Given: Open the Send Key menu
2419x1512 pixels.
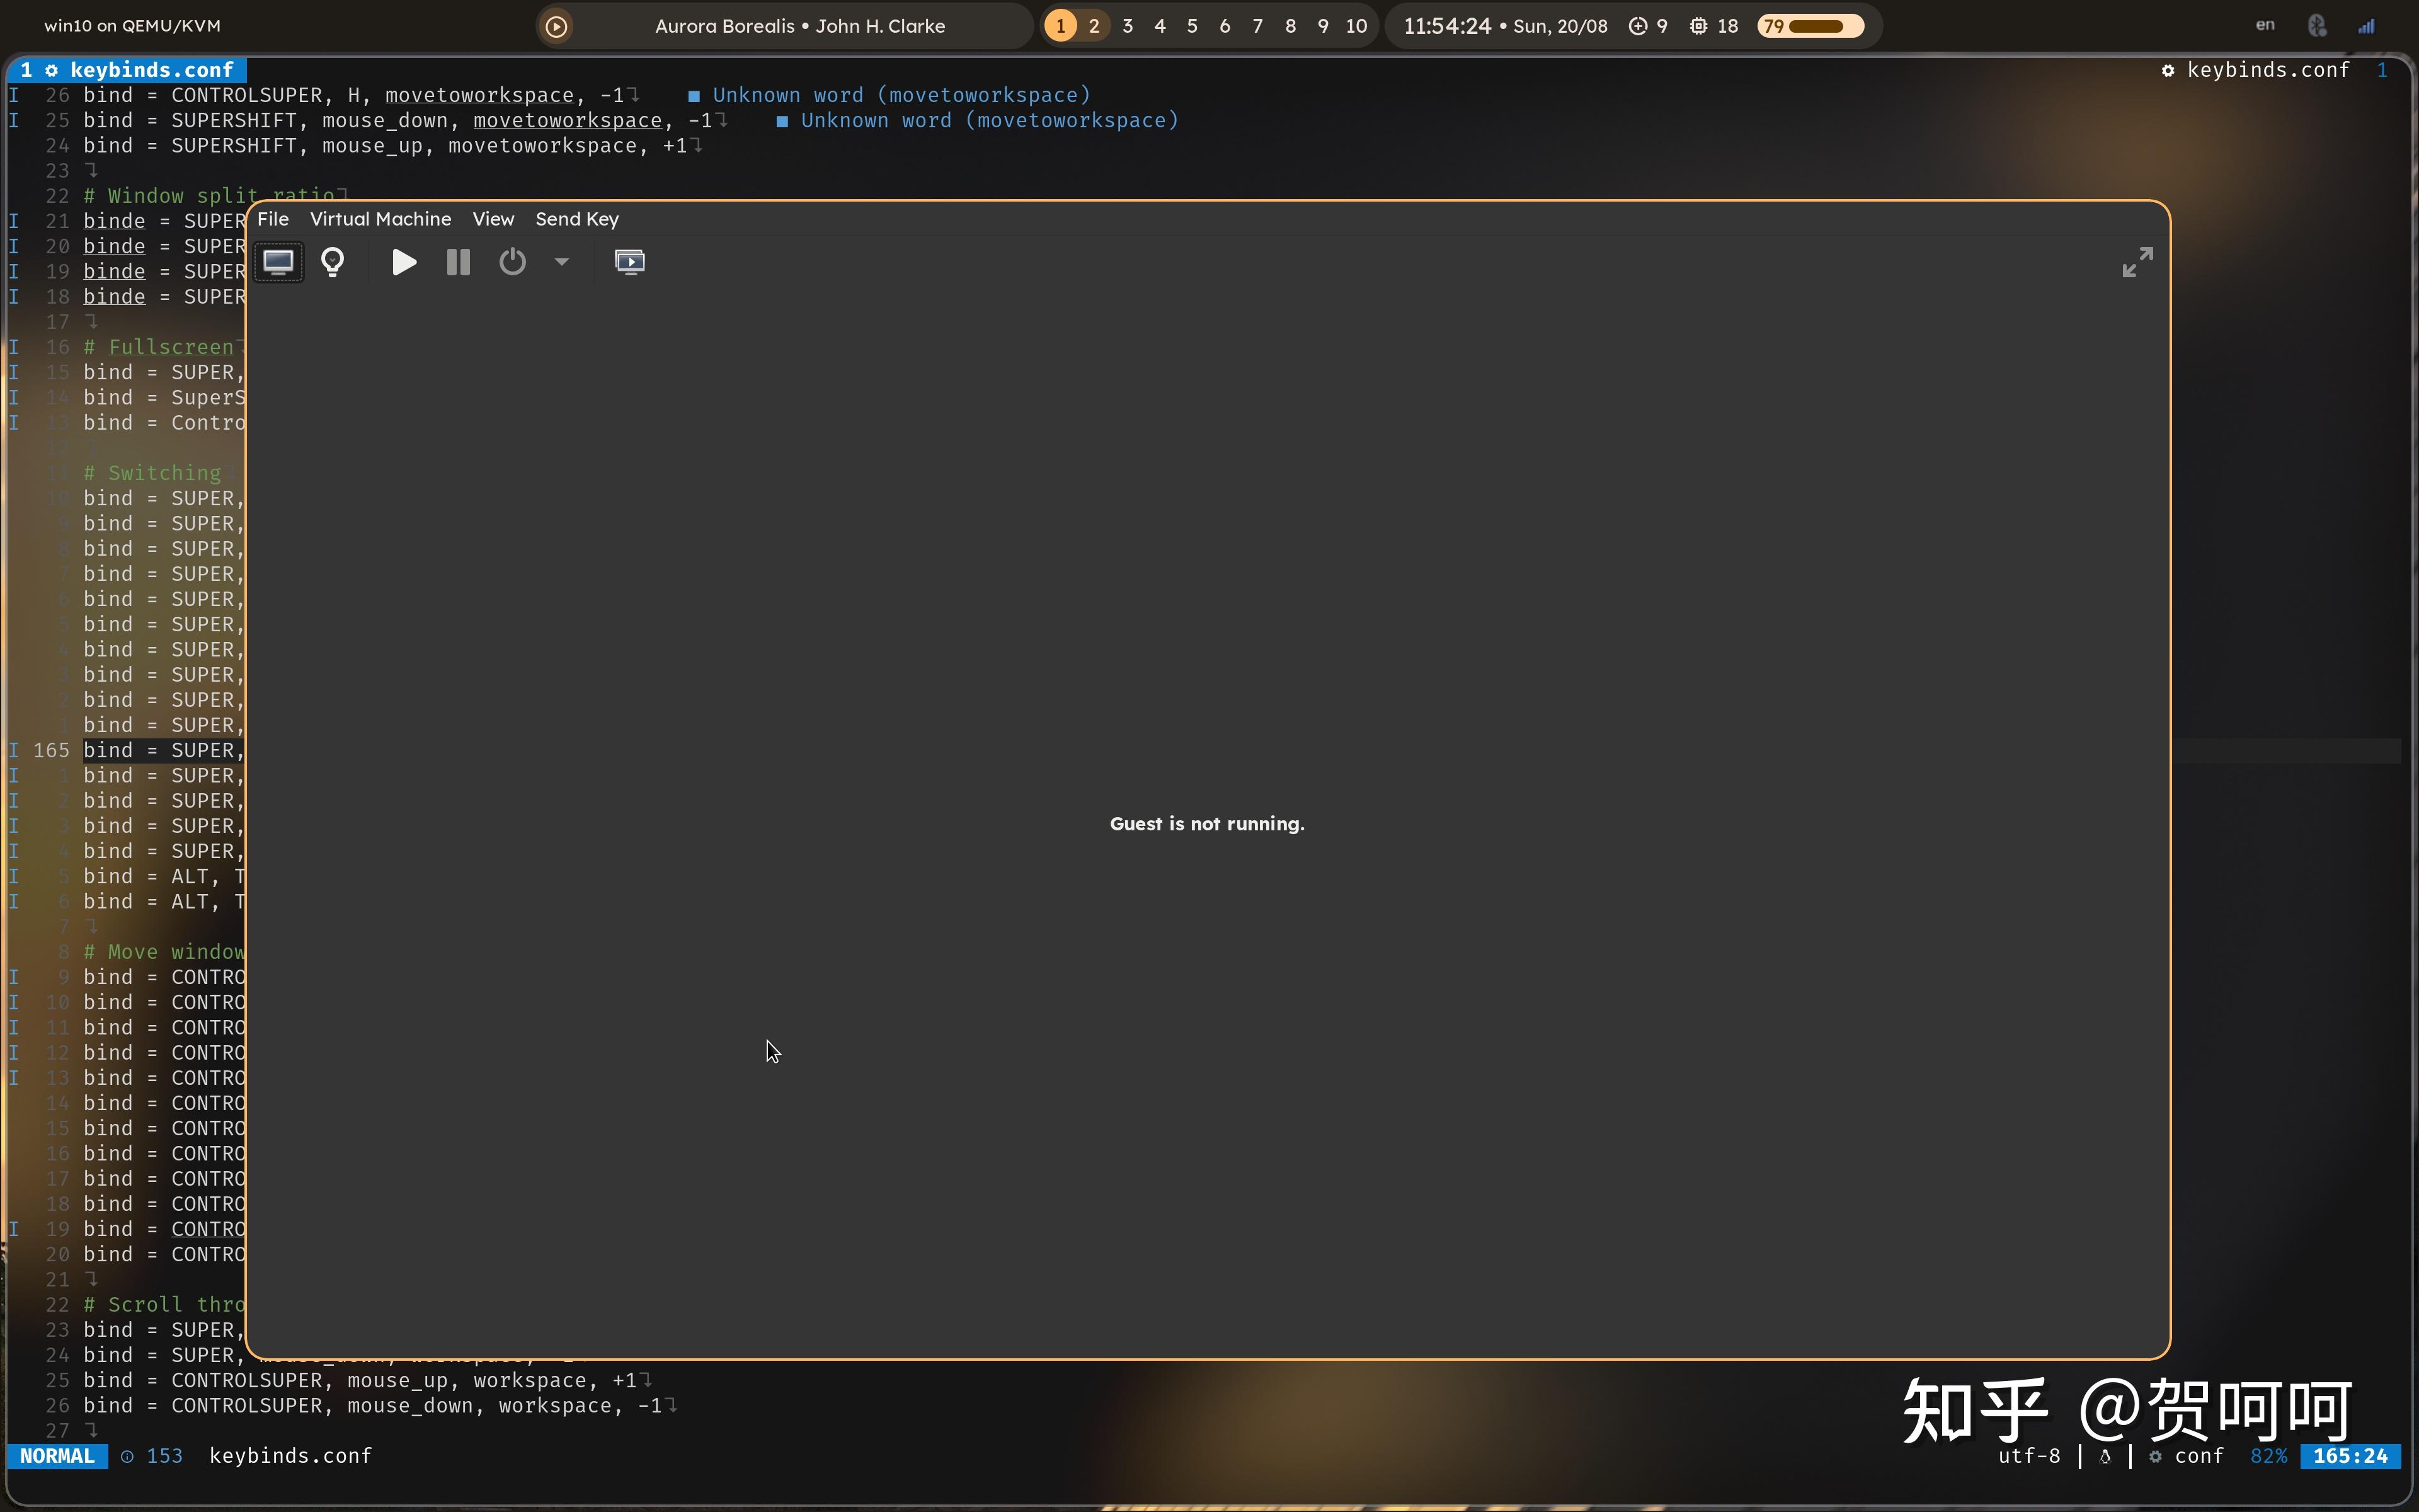Looking at the screenshot, I should (x=577, y=219).
